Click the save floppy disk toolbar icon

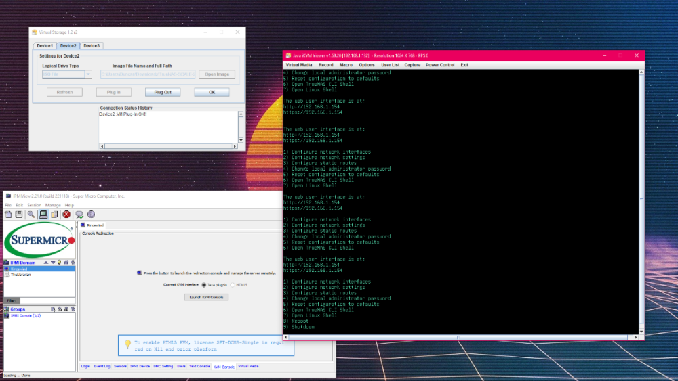(x=19, y=215)
